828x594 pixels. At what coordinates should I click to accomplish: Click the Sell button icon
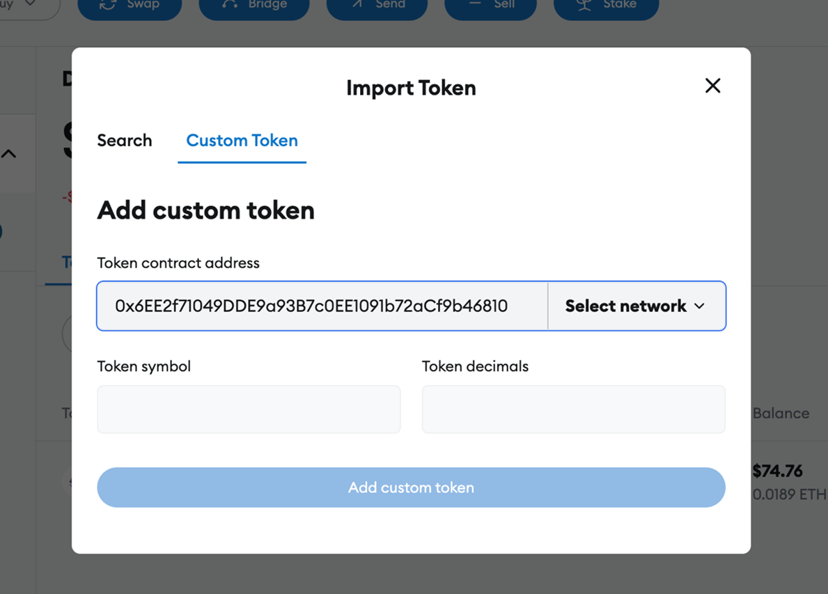coord(475,3)
